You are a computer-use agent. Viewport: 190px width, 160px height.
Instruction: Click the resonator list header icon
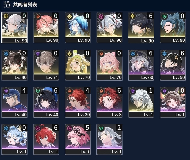[7, 4]
